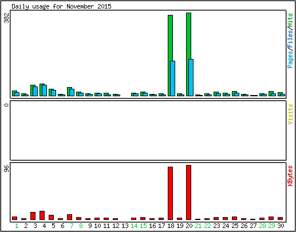Image resolution: width=296 pixels, height=232 pixels.
Task: Click the green day label '8'
Action: [x=81, y=226]
